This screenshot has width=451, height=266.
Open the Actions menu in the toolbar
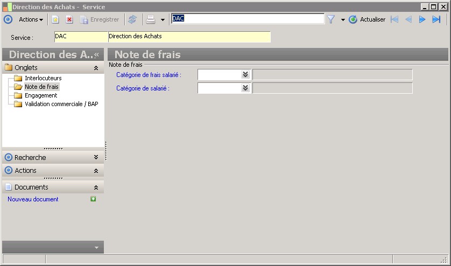tap(31, 19)
